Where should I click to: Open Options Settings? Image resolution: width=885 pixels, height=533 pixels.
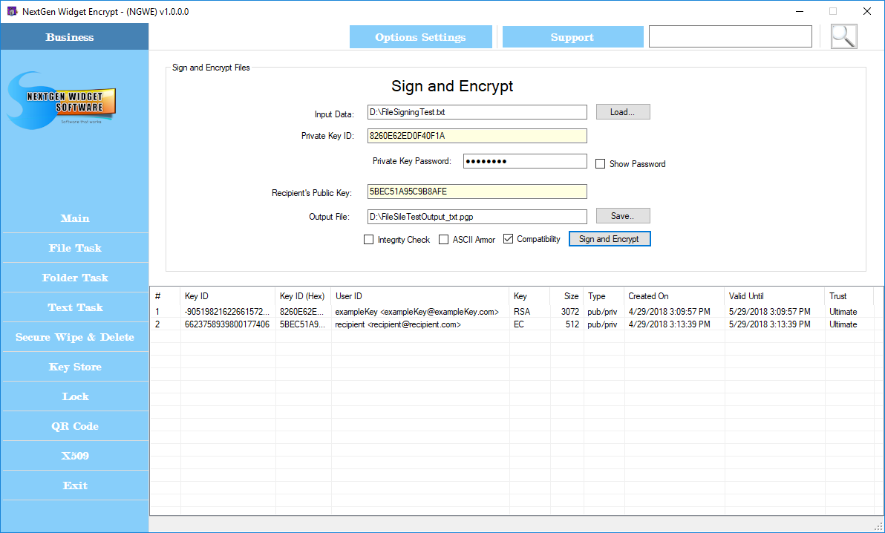pos(420,37)
